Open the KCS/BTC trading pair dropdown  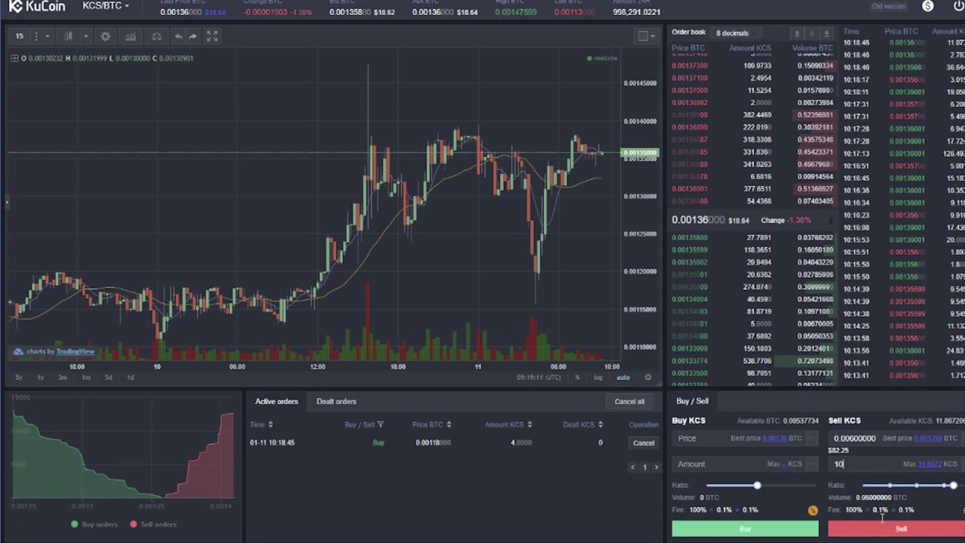[x=105, y=6]
